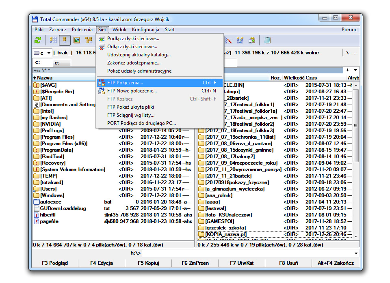The image size is (390, 283).
Task: Go up one level with the two-dots button
Action: point(355,53)
